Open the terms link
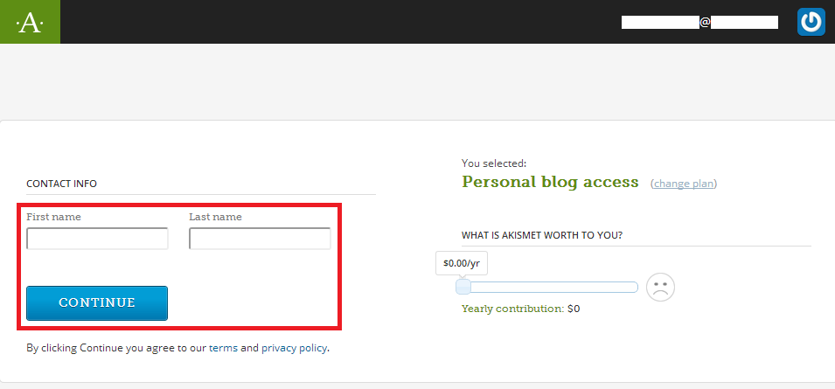The height and width of the screenshot is (389, 835). coord(223,348)
